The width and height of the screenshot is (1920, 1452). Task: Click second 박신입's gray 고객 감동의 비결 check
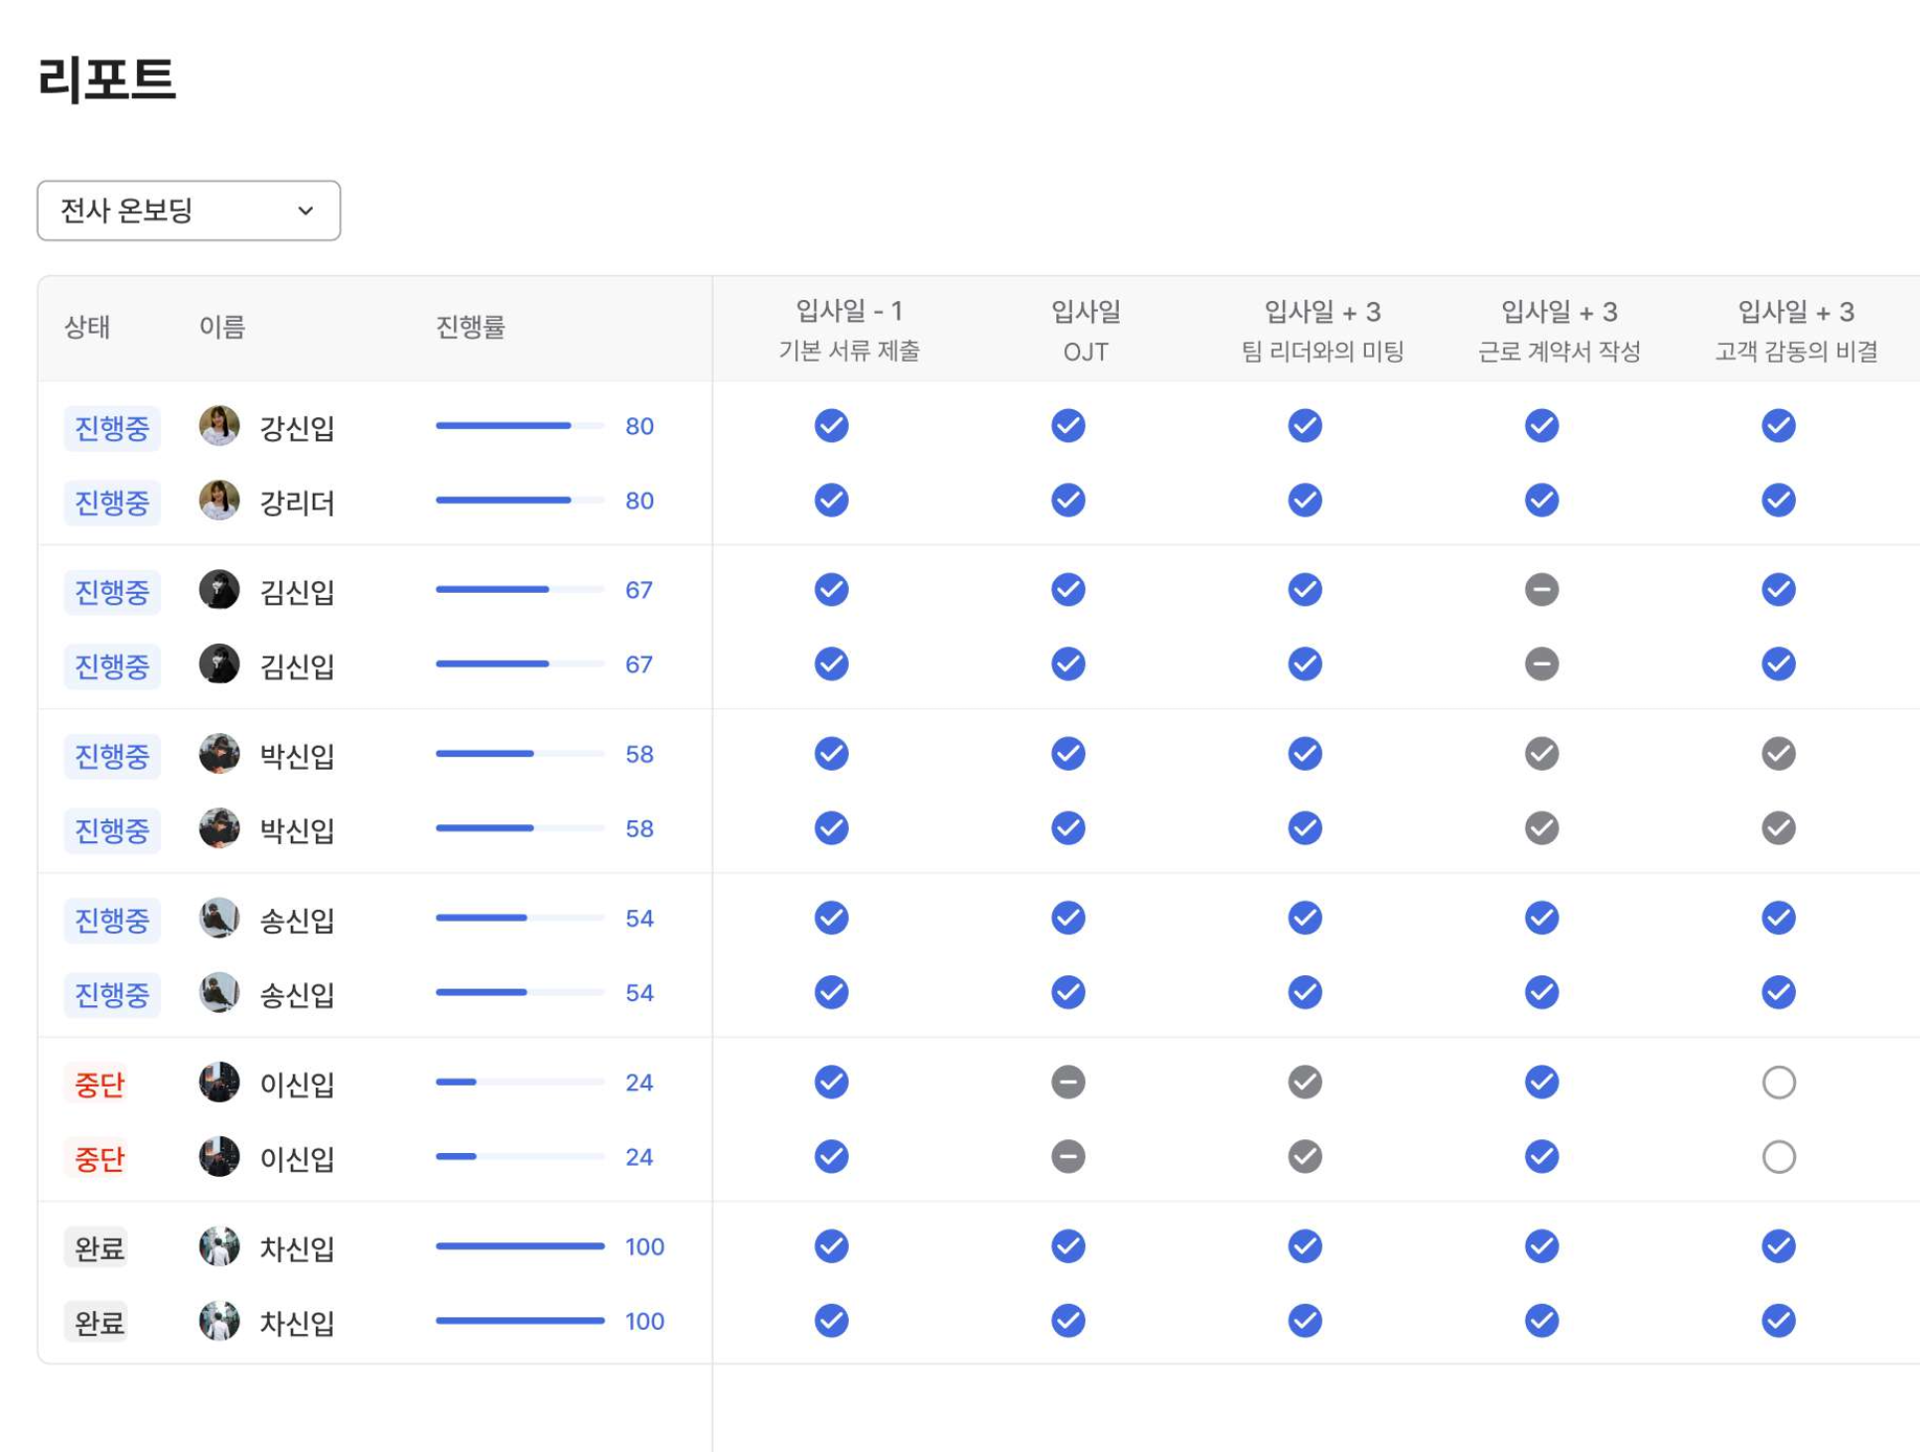point(1777,828)
